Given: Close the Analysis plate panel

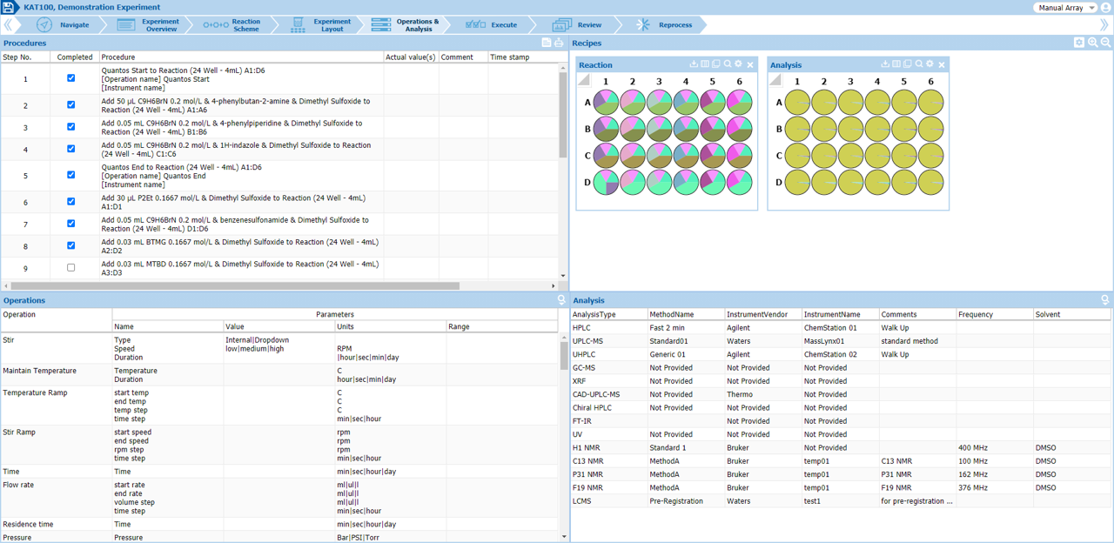Looking at the screenshot, I should pos(942,65).
